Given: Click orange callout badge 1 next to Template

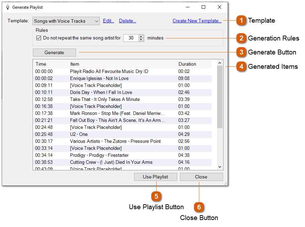Looking at the screenshot, I should click(241, 21).
